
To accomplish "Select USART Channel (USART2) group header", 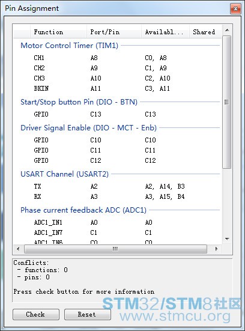I will (64, 174).
